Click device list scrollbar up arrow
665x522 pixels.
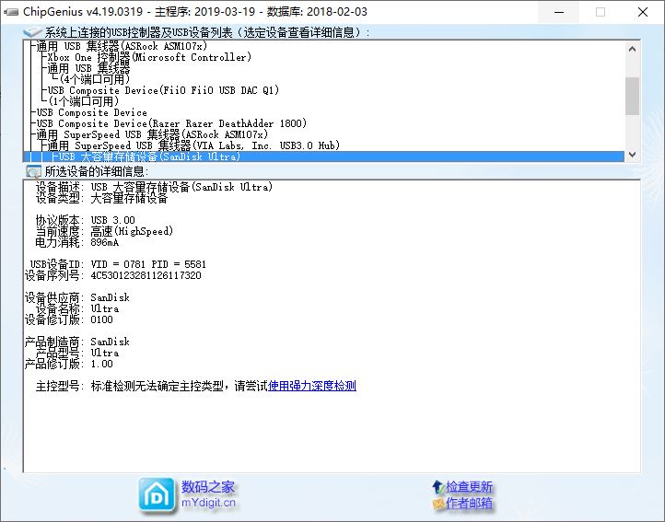(x=632, y=47)
